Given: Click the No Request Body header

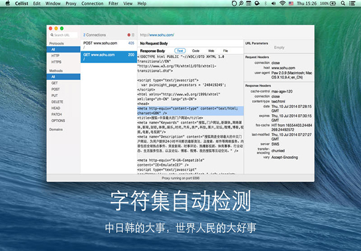Looking at the screenshot, I should click(154, 43).
